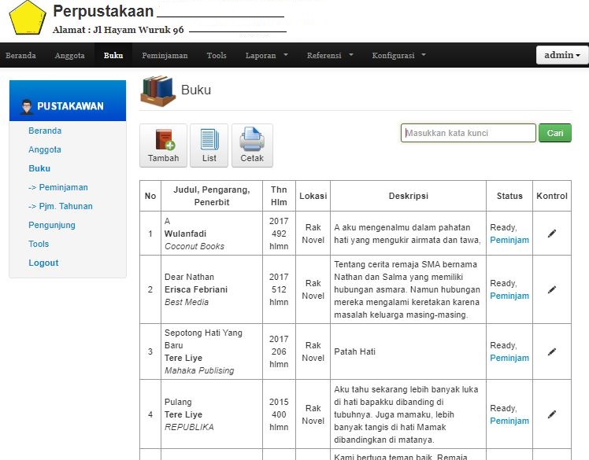The image size is (589, 460).
Task: Expand the Laporan dropdown menu
Action: pos(266,56)
